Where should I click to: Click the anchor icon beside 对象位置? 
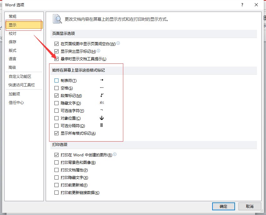[102, 118]
